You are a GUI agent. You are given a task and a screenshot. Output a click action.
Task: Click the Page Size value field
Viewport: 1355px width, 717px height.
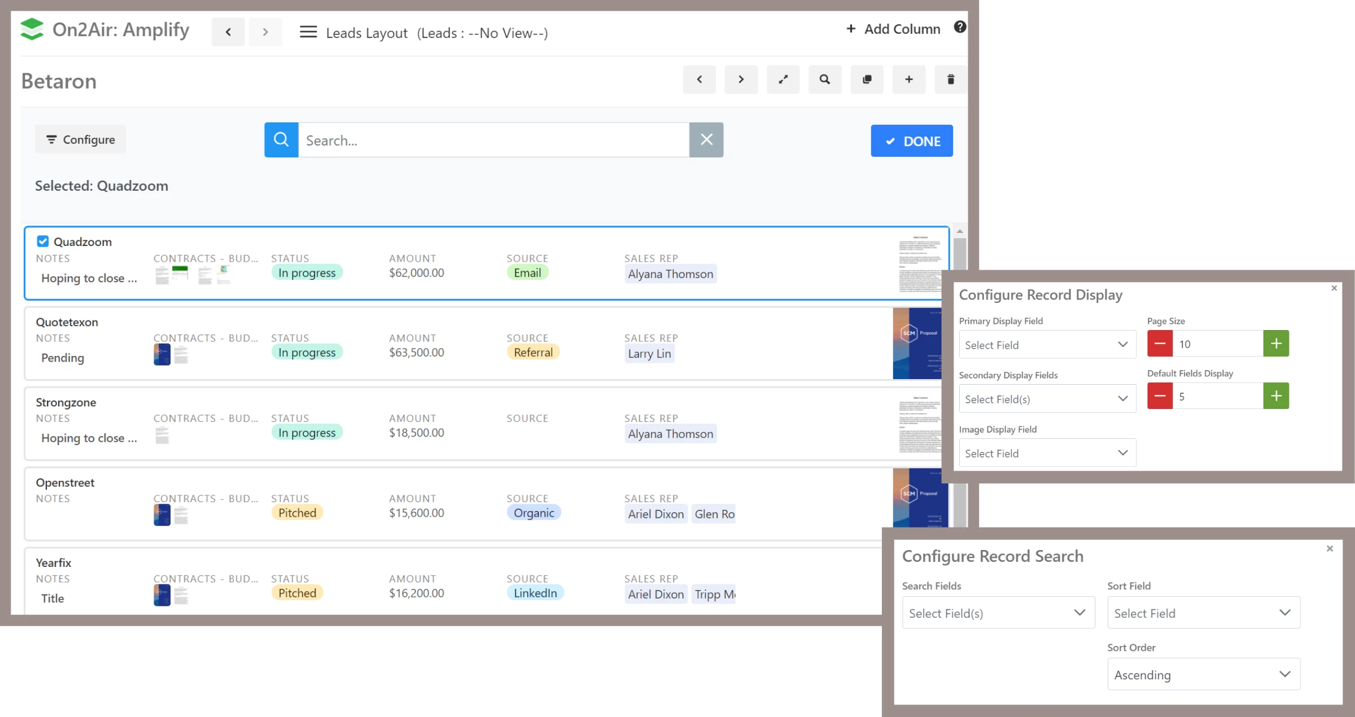tap(1218, 344)
